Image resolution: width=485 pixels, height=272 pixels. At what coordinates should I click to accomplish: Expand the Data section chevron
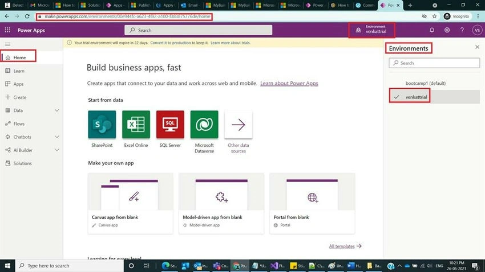(x=57, y=110)
